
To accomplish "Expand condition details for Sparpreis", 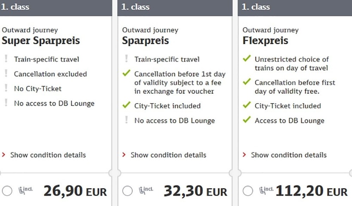I will 168,155.
